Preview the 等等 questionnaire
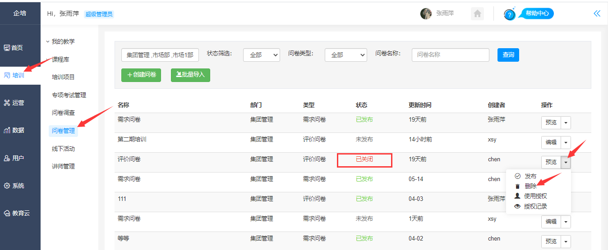This screenshot has width=608, height=250. (551, 241)
